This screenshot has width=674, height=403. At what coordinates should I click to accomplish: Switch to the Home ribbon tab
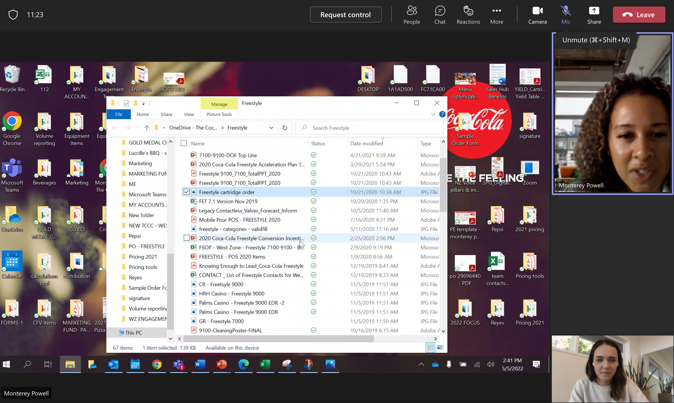tap(143, 114)
